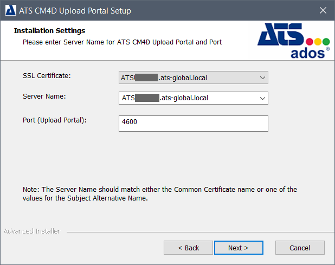Image resolution: width=335 pixels, height=265 pixels.
Task: Cancel the installation setup
Action: pos(300,248)
